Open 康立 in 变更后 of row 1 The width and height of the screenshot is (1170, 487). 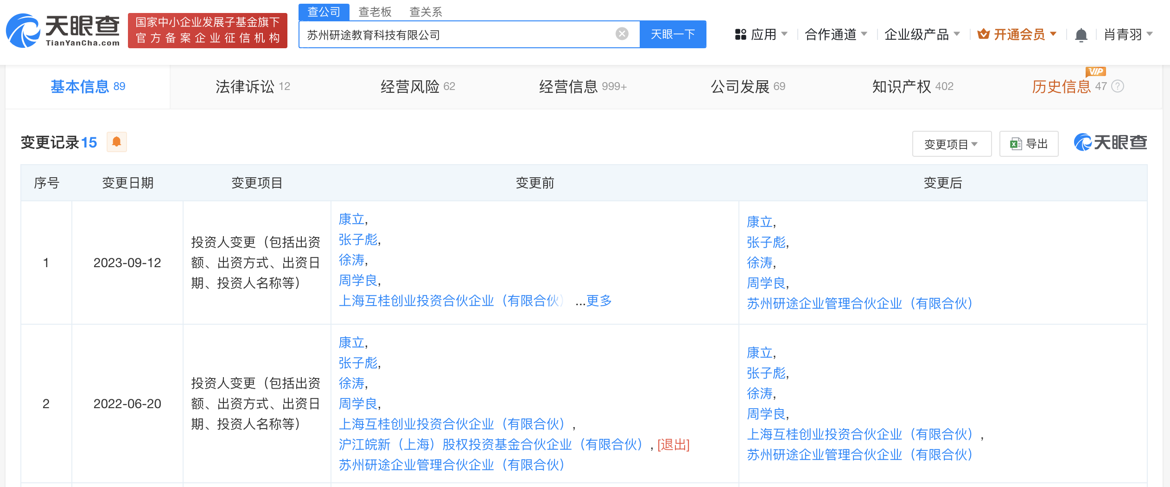click(759, 222)
